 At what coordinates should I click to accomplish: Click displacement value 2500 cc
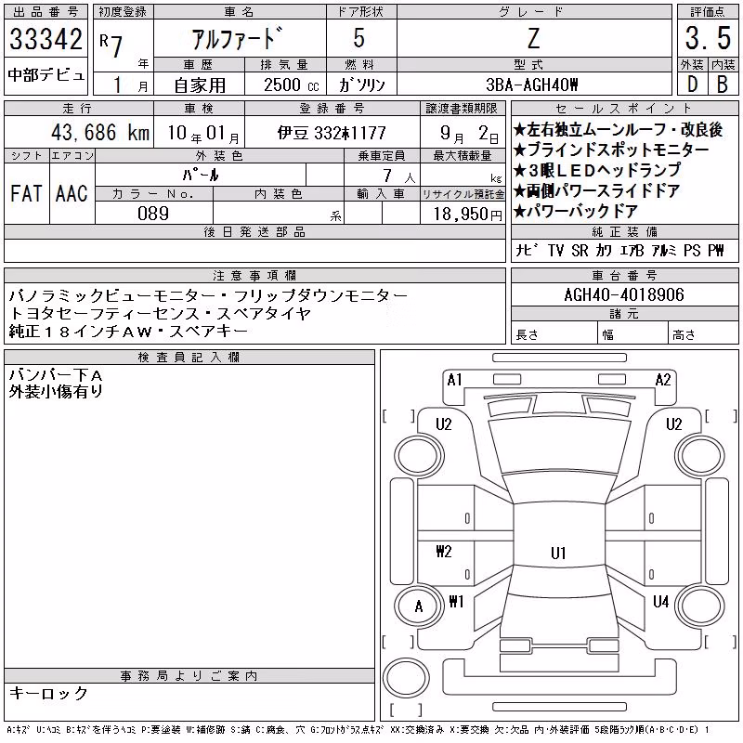pyautogui.click(x=291, y=85)
